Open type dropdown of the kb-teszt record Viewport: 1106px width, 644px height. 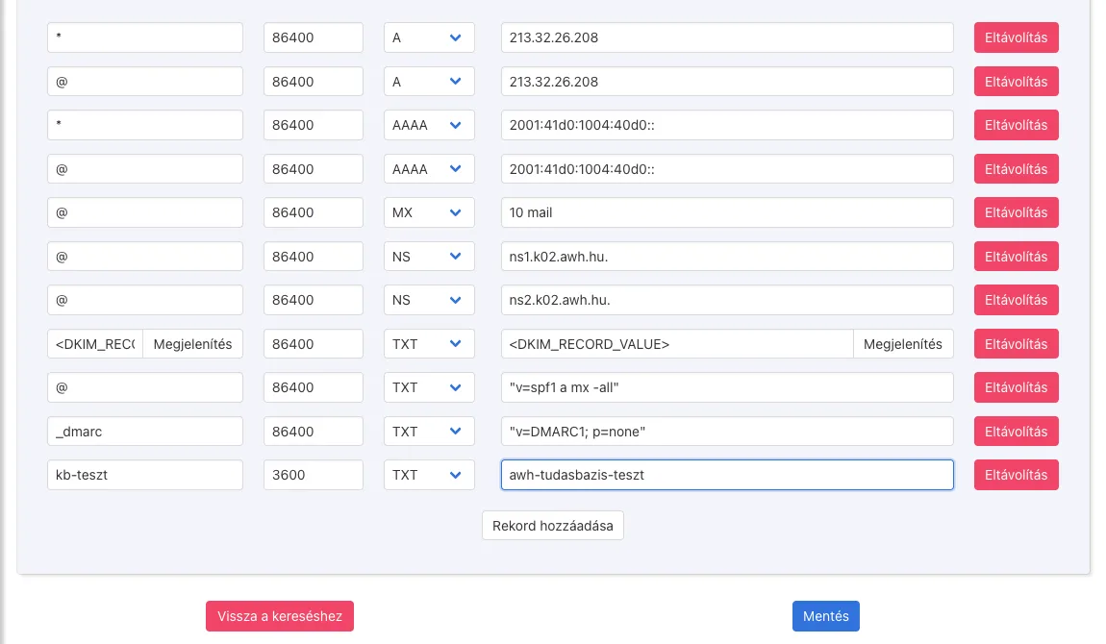click(429, 474)
